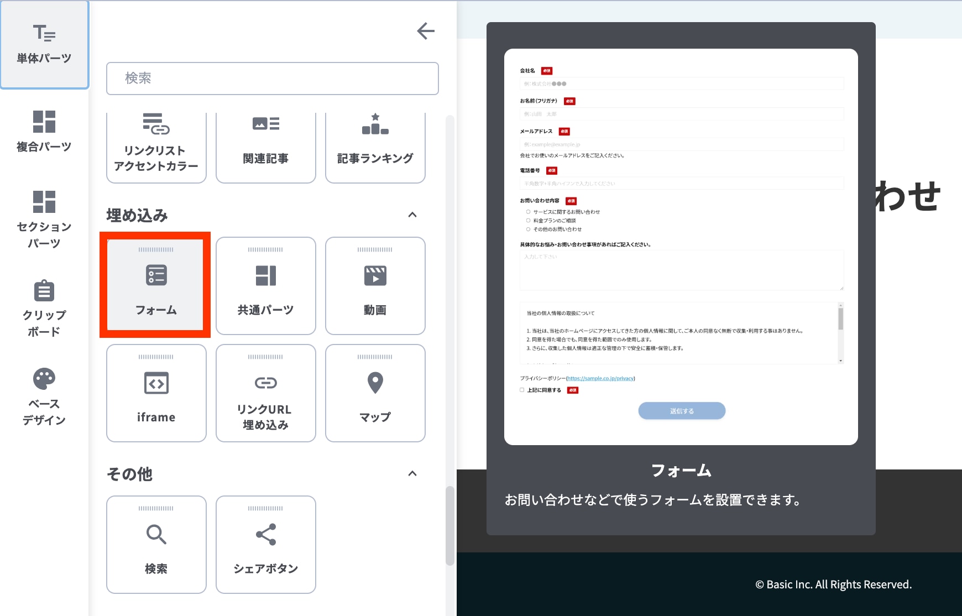
Task: Open the 単体パーツ sidebar tab
Action: 44,44
